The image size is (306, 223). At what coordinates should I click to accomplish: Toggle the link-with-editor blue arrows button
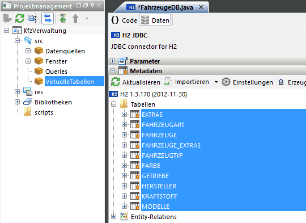48,18
